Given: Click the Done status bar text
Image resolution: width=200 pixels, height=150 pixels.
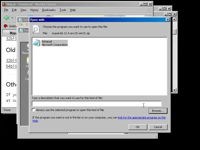Looking at the screenshot, I should [x=7, y=110].
